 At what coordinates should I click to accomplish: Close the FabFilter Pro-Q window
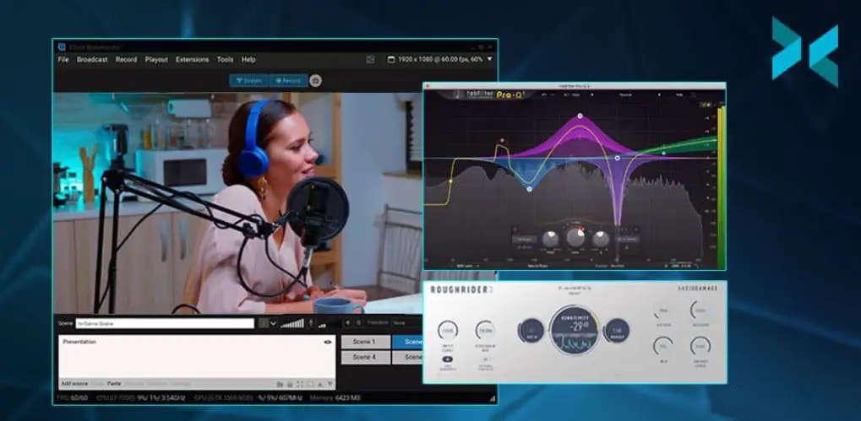(428, 85)
